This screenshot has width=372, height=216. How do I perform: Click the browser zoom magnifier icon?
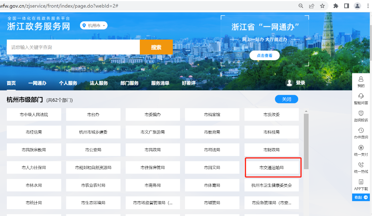pyautogui.click(x=301, y=6)
